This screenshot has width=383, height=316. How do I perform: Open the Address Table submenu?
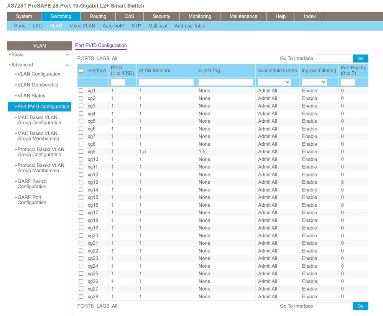click(x=190, y=26)
